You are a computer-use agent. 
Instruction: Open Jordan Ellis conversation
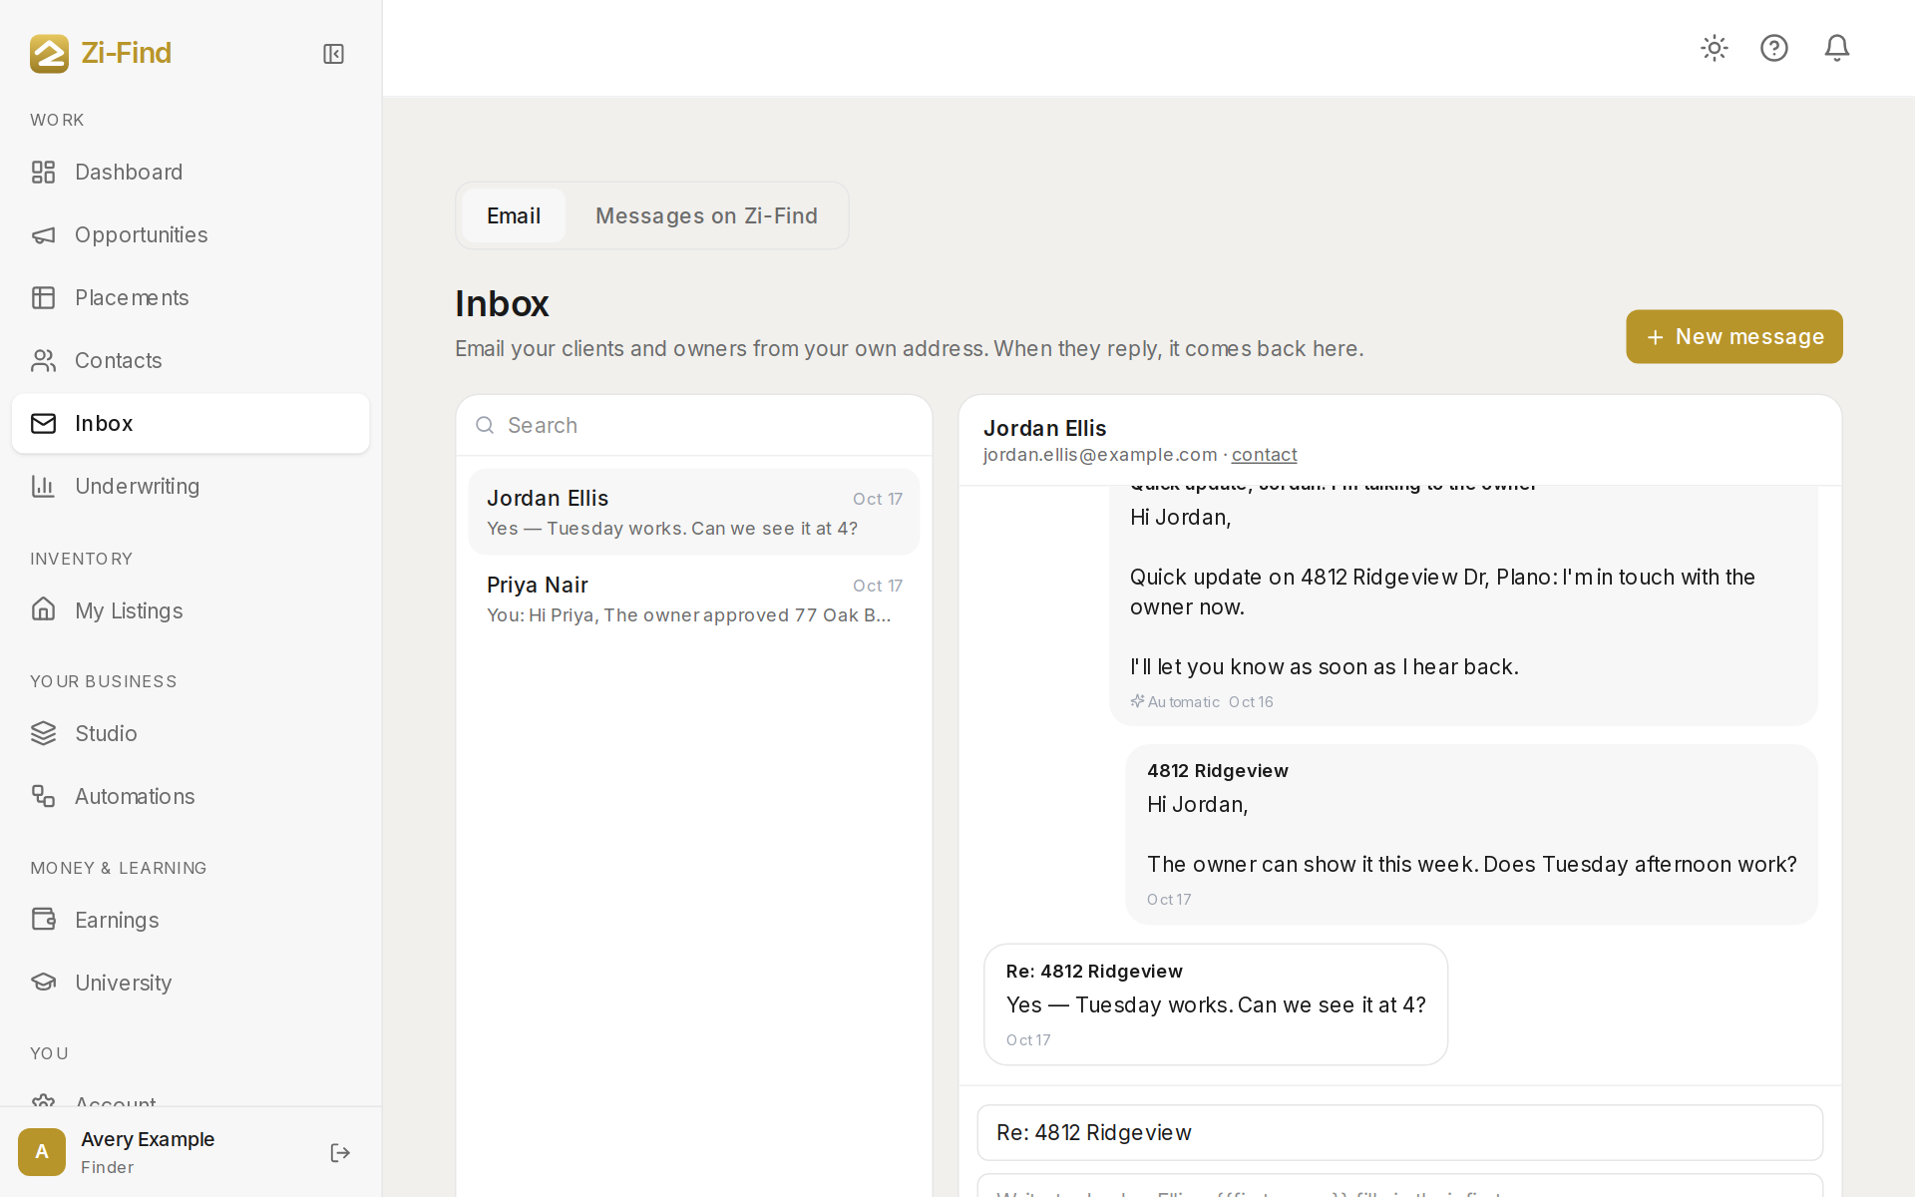point(694,512)
